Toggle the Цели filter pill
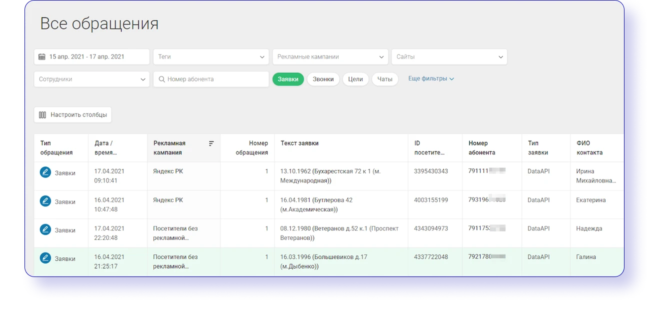Viewport: 649px width, 312px height. [355, 79]
